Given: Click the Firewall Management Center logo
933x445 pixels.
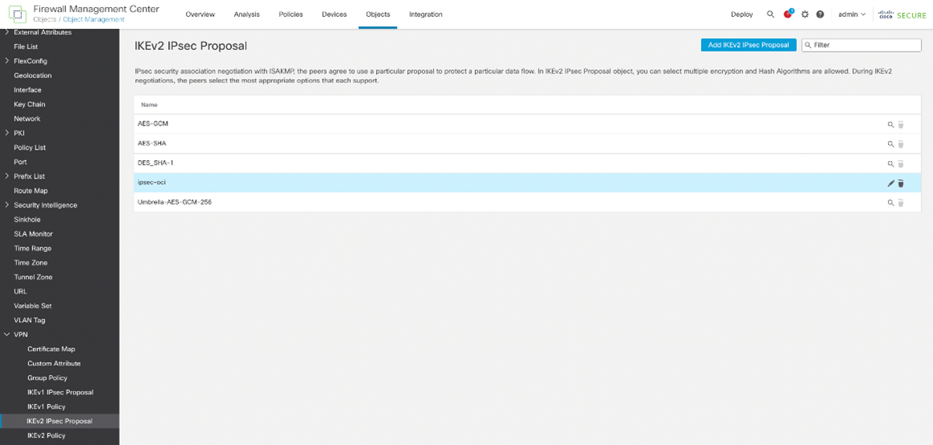Looking at the screenshot, I should 17,14.
